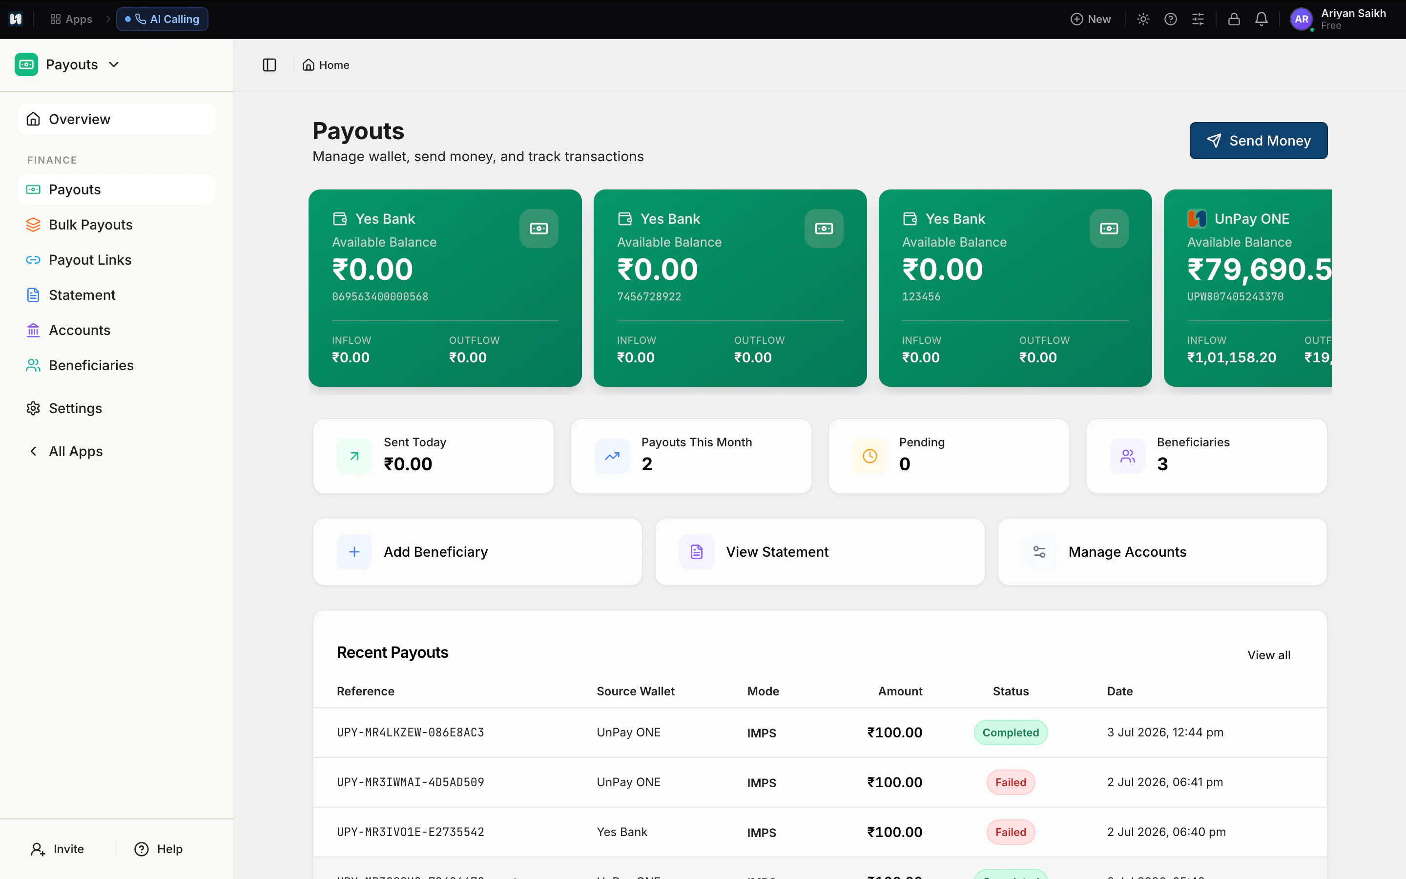The height and width of the screenshot is (879, 1406).
Task: Click the Date column header
Action: point(1119,691)
